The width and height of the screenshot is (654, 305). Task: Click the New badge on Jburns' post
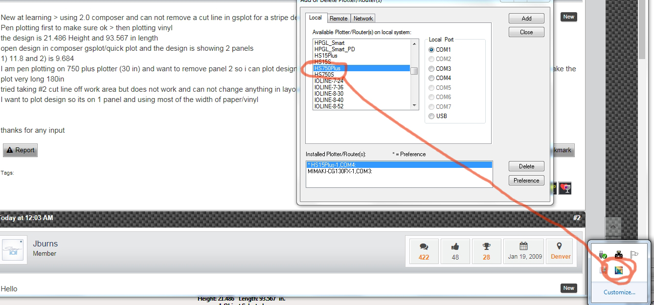coord(569,288)
